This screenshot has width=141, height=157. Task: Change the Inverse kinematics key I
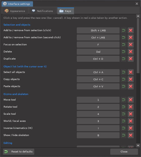click(x=98, y=128)
